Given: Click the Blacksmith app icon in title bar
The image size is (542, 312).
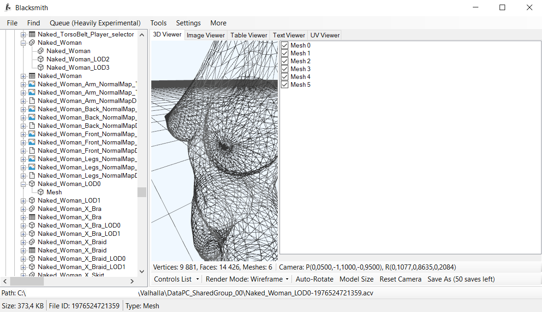Looking at the screenshot, I should [7, 7].
